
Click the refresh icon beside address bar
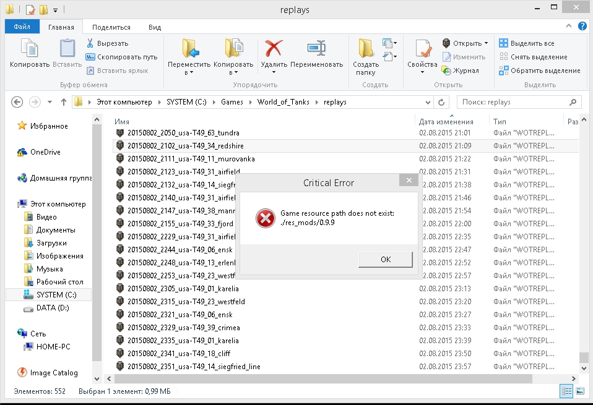pos(441,102)
